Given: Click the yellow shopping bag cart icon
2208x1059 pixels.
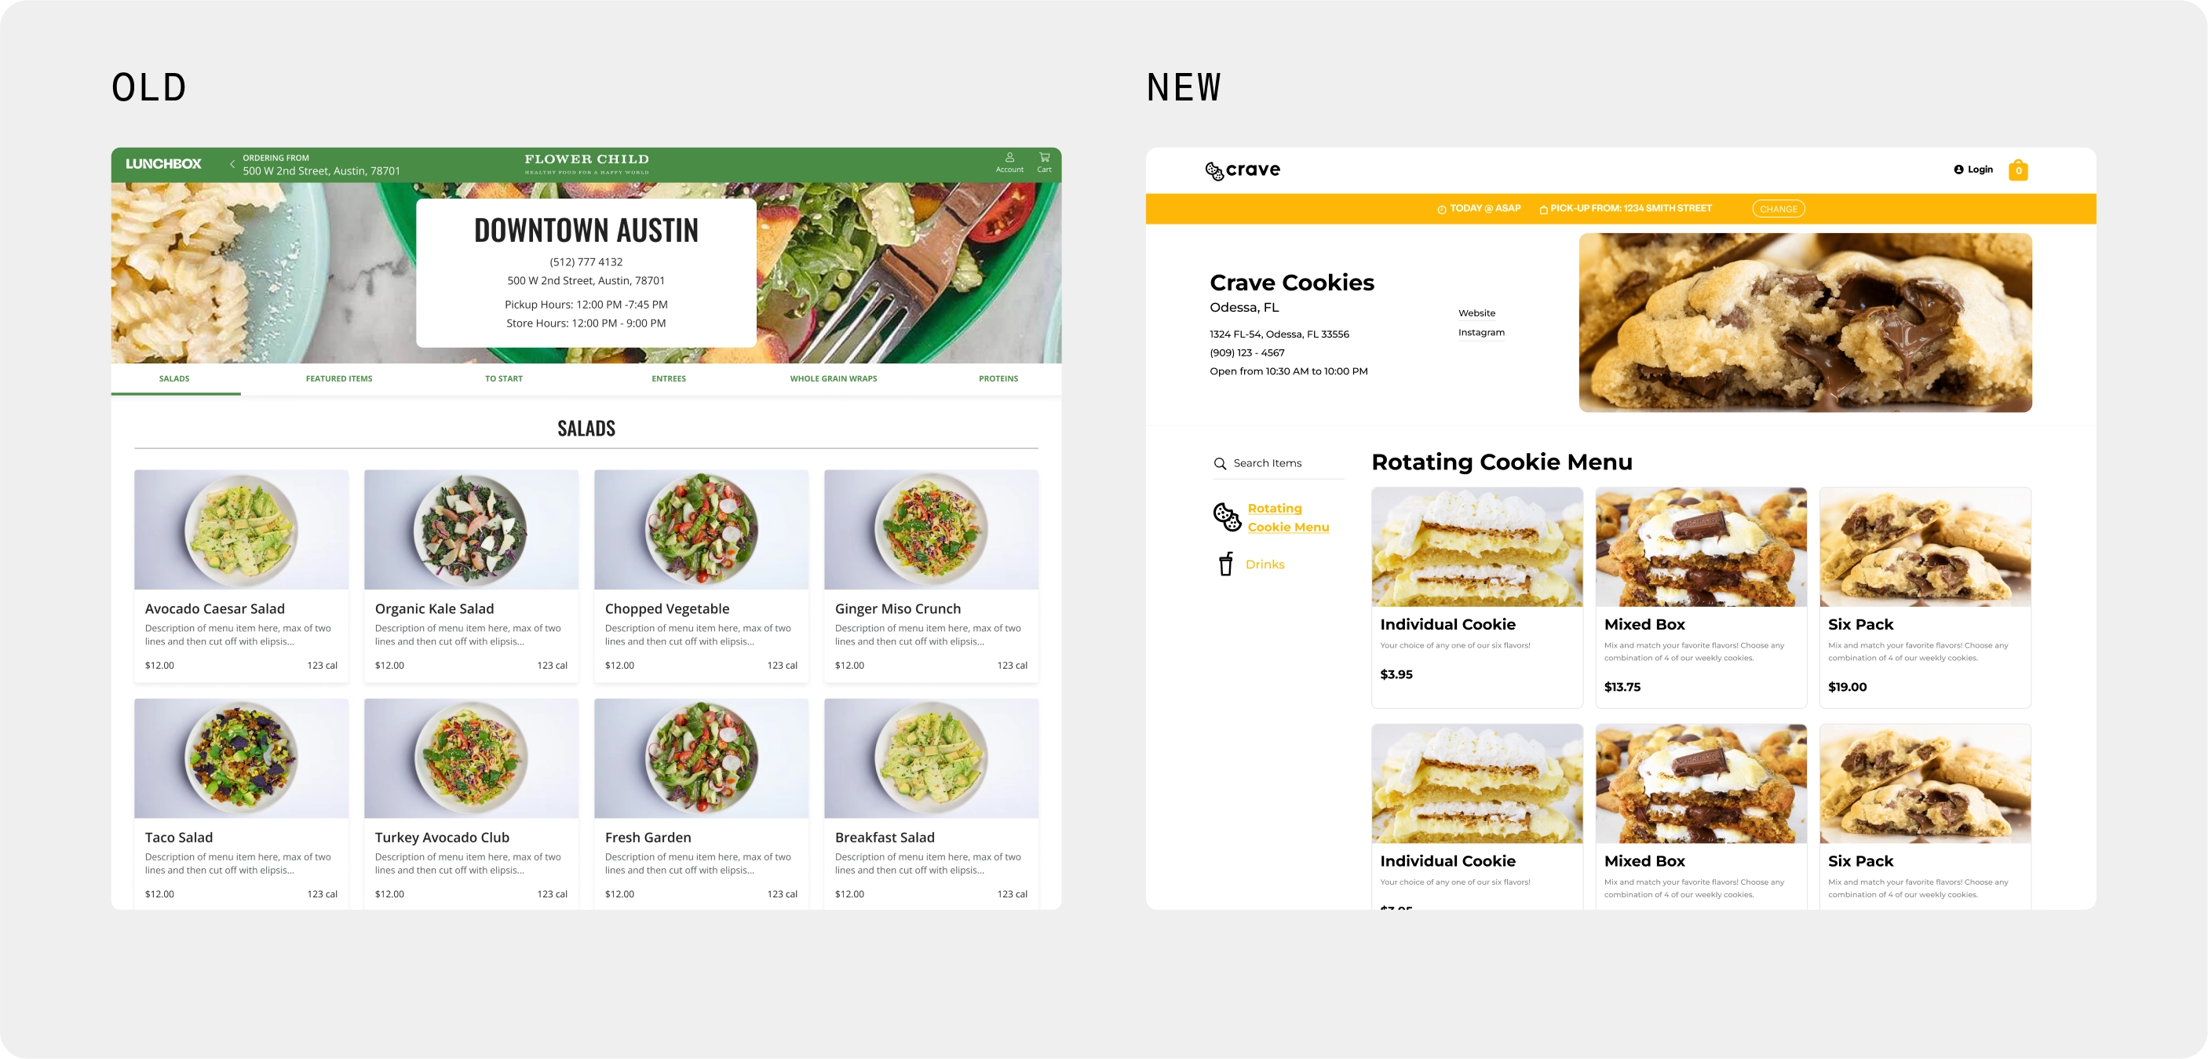Looking at the screenshot, I should [2018, 170].
